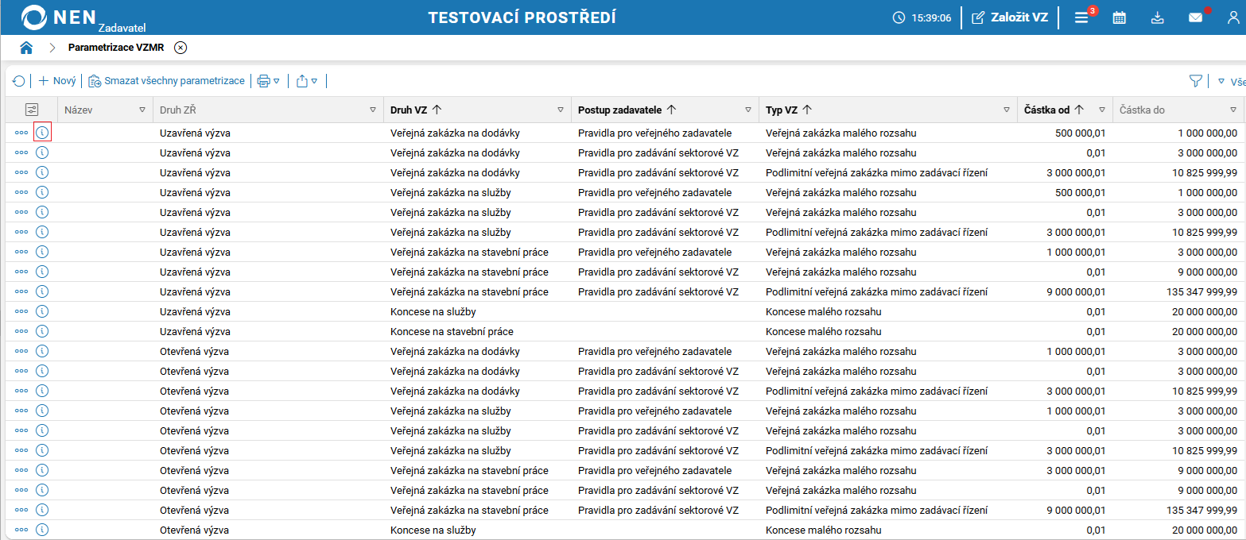Click the download icon in the top bar

pos(1158,17)
